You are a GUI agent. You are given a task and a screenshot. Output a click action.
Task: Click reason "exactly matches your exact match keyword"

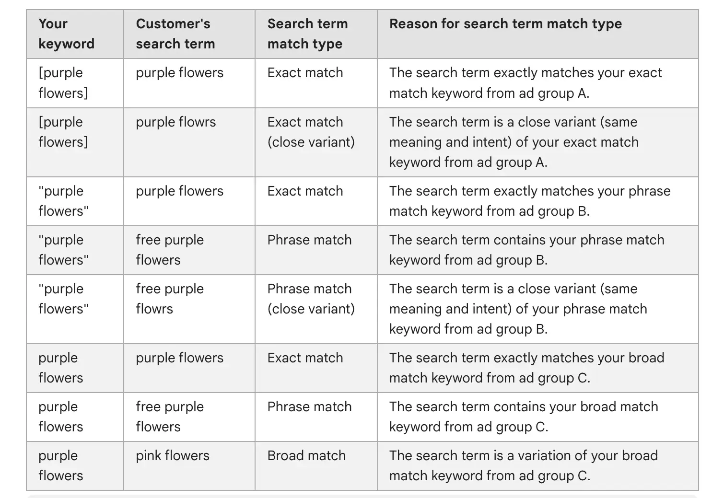click(x=525, y=82)
